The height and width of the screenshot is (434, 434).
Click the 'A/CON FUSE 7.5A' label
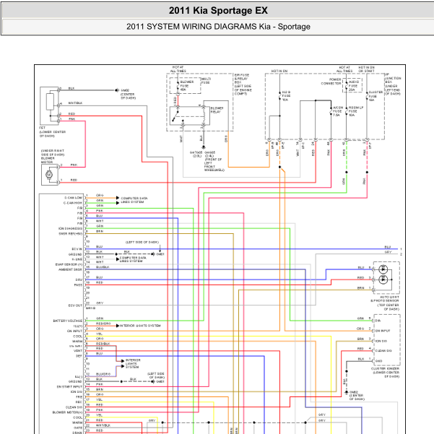tap(338, 111)
